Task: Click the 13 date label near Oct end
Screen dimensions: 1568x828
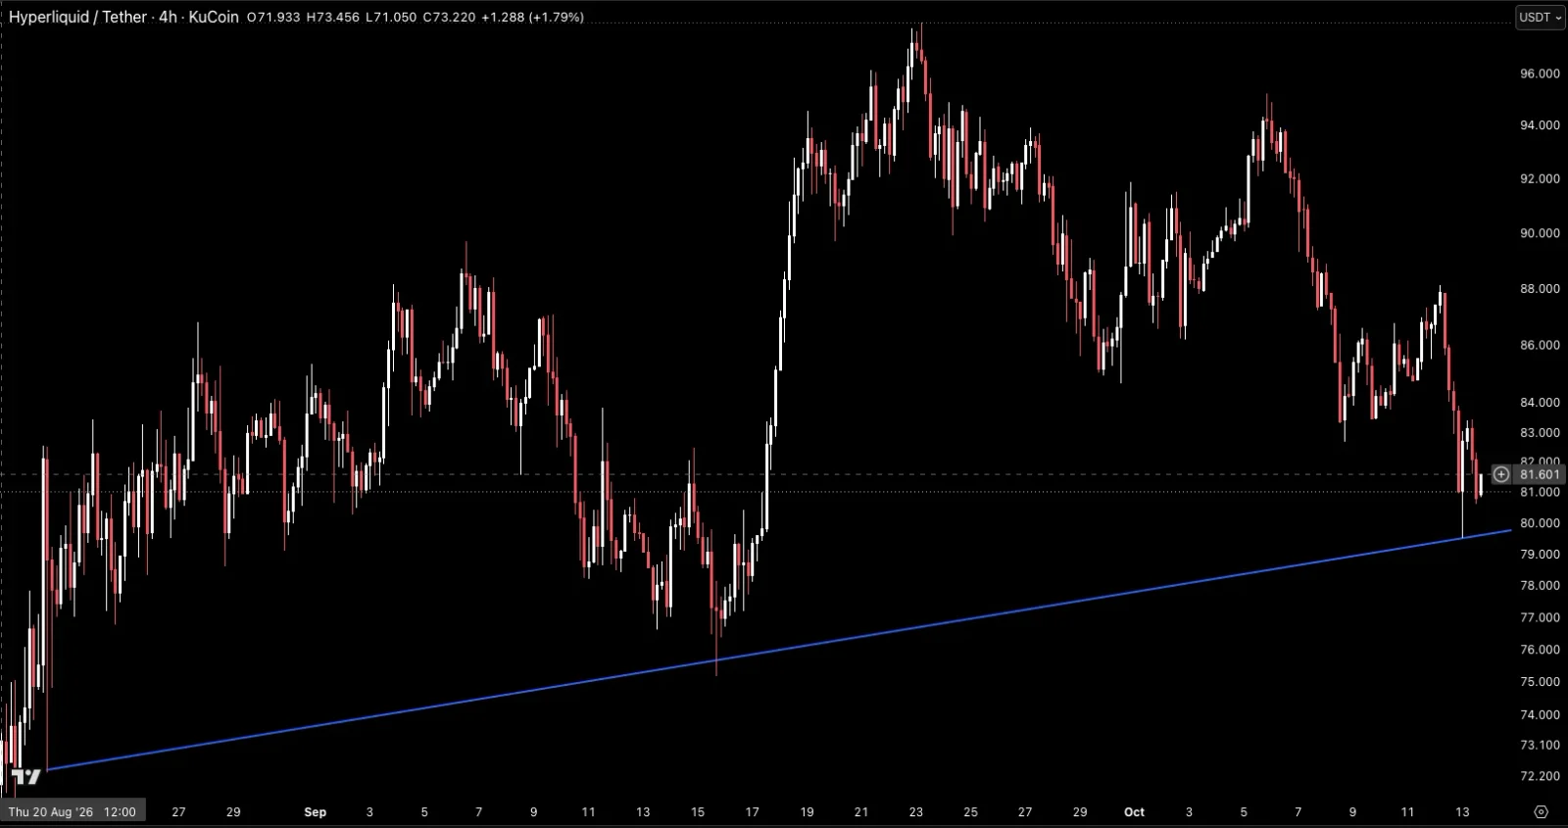Action: 1462,811
